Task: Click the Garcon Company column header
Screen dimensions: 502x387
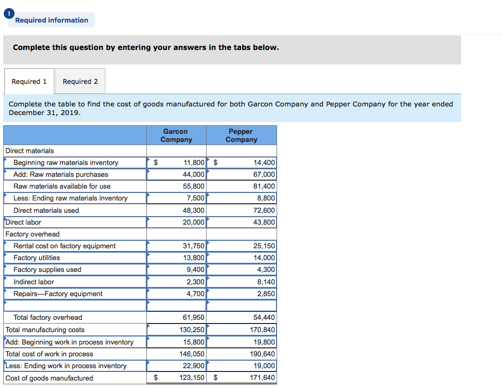Action: pos(176,135)
